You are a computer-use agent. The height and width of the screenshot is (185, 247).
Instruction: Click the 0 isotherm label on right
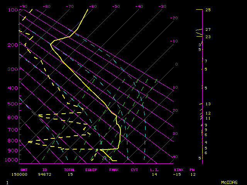(176, 64)
